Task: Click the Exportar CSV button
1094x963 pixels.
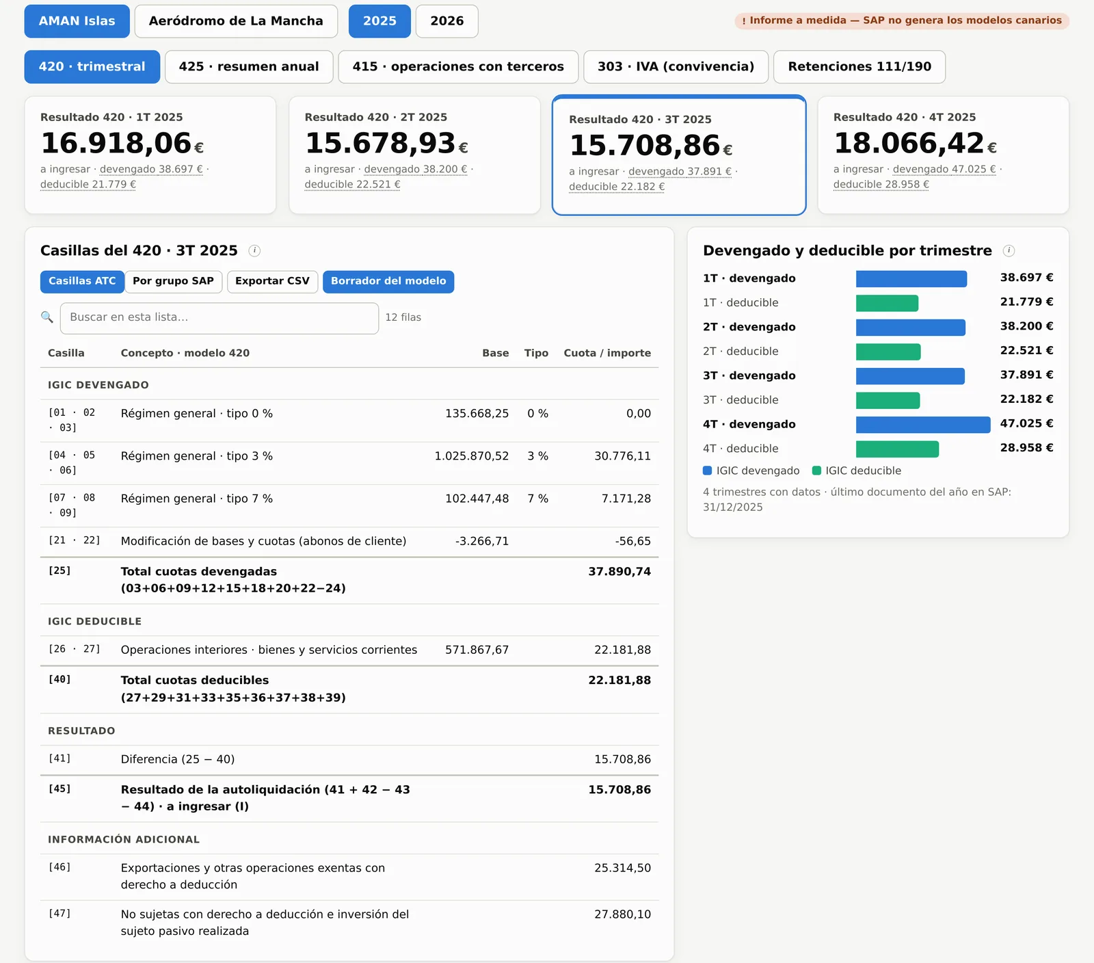Action: 272,281
